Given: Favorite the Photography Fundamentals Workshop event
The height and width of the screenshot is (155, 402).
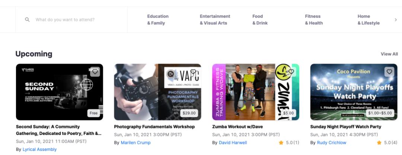Looking at the screenshot, I should point(194,72).
